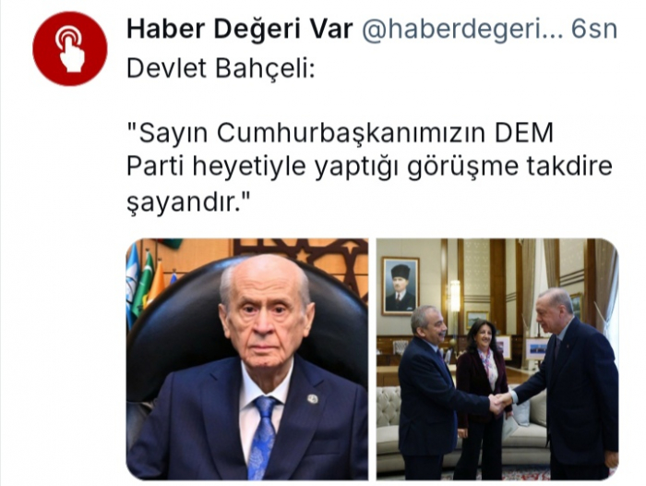Viewport: 646px width, 486px height.
Task: Click the "Devlet Bahçeli:" text line
Action: (x=221, y=68)
